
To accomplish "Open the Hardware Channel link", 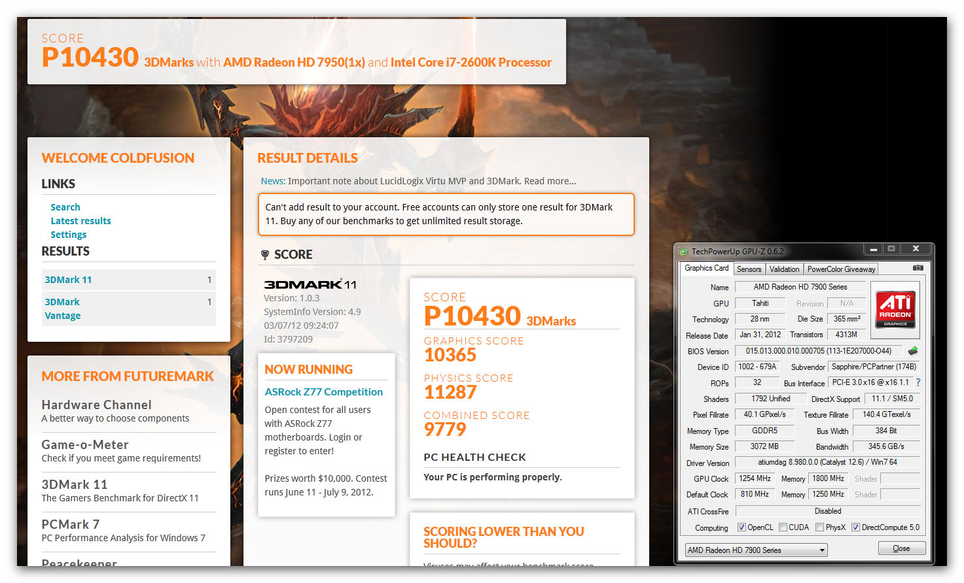I will pyautogui.click(x=96, y=405).
